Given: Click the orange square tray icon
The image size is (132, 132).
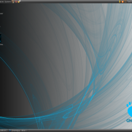Looking at the screenshot, I should [x=122, y=2].
